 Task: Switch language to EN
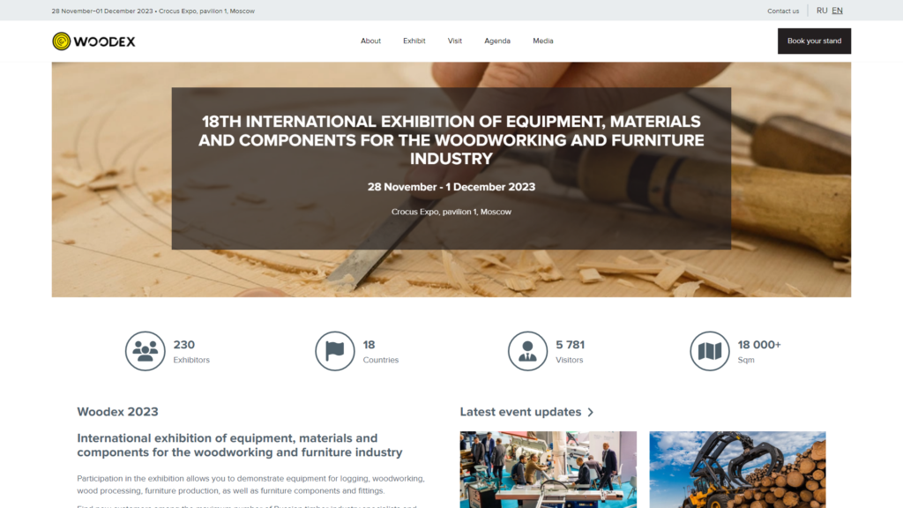(x=837, y=11)
